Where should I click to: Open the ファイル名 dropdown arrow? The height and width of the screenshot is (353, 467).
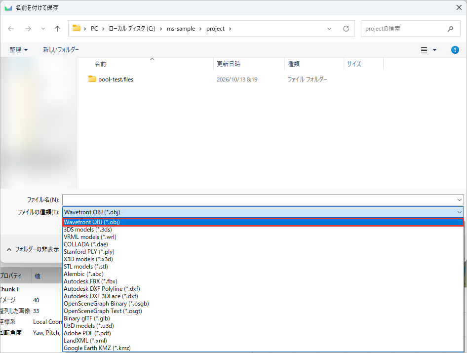click(459, 200)
